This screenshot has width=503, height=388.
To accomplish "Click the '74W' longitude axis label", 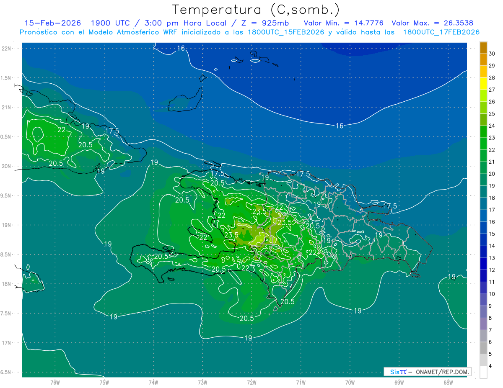I will click(153, 383).
